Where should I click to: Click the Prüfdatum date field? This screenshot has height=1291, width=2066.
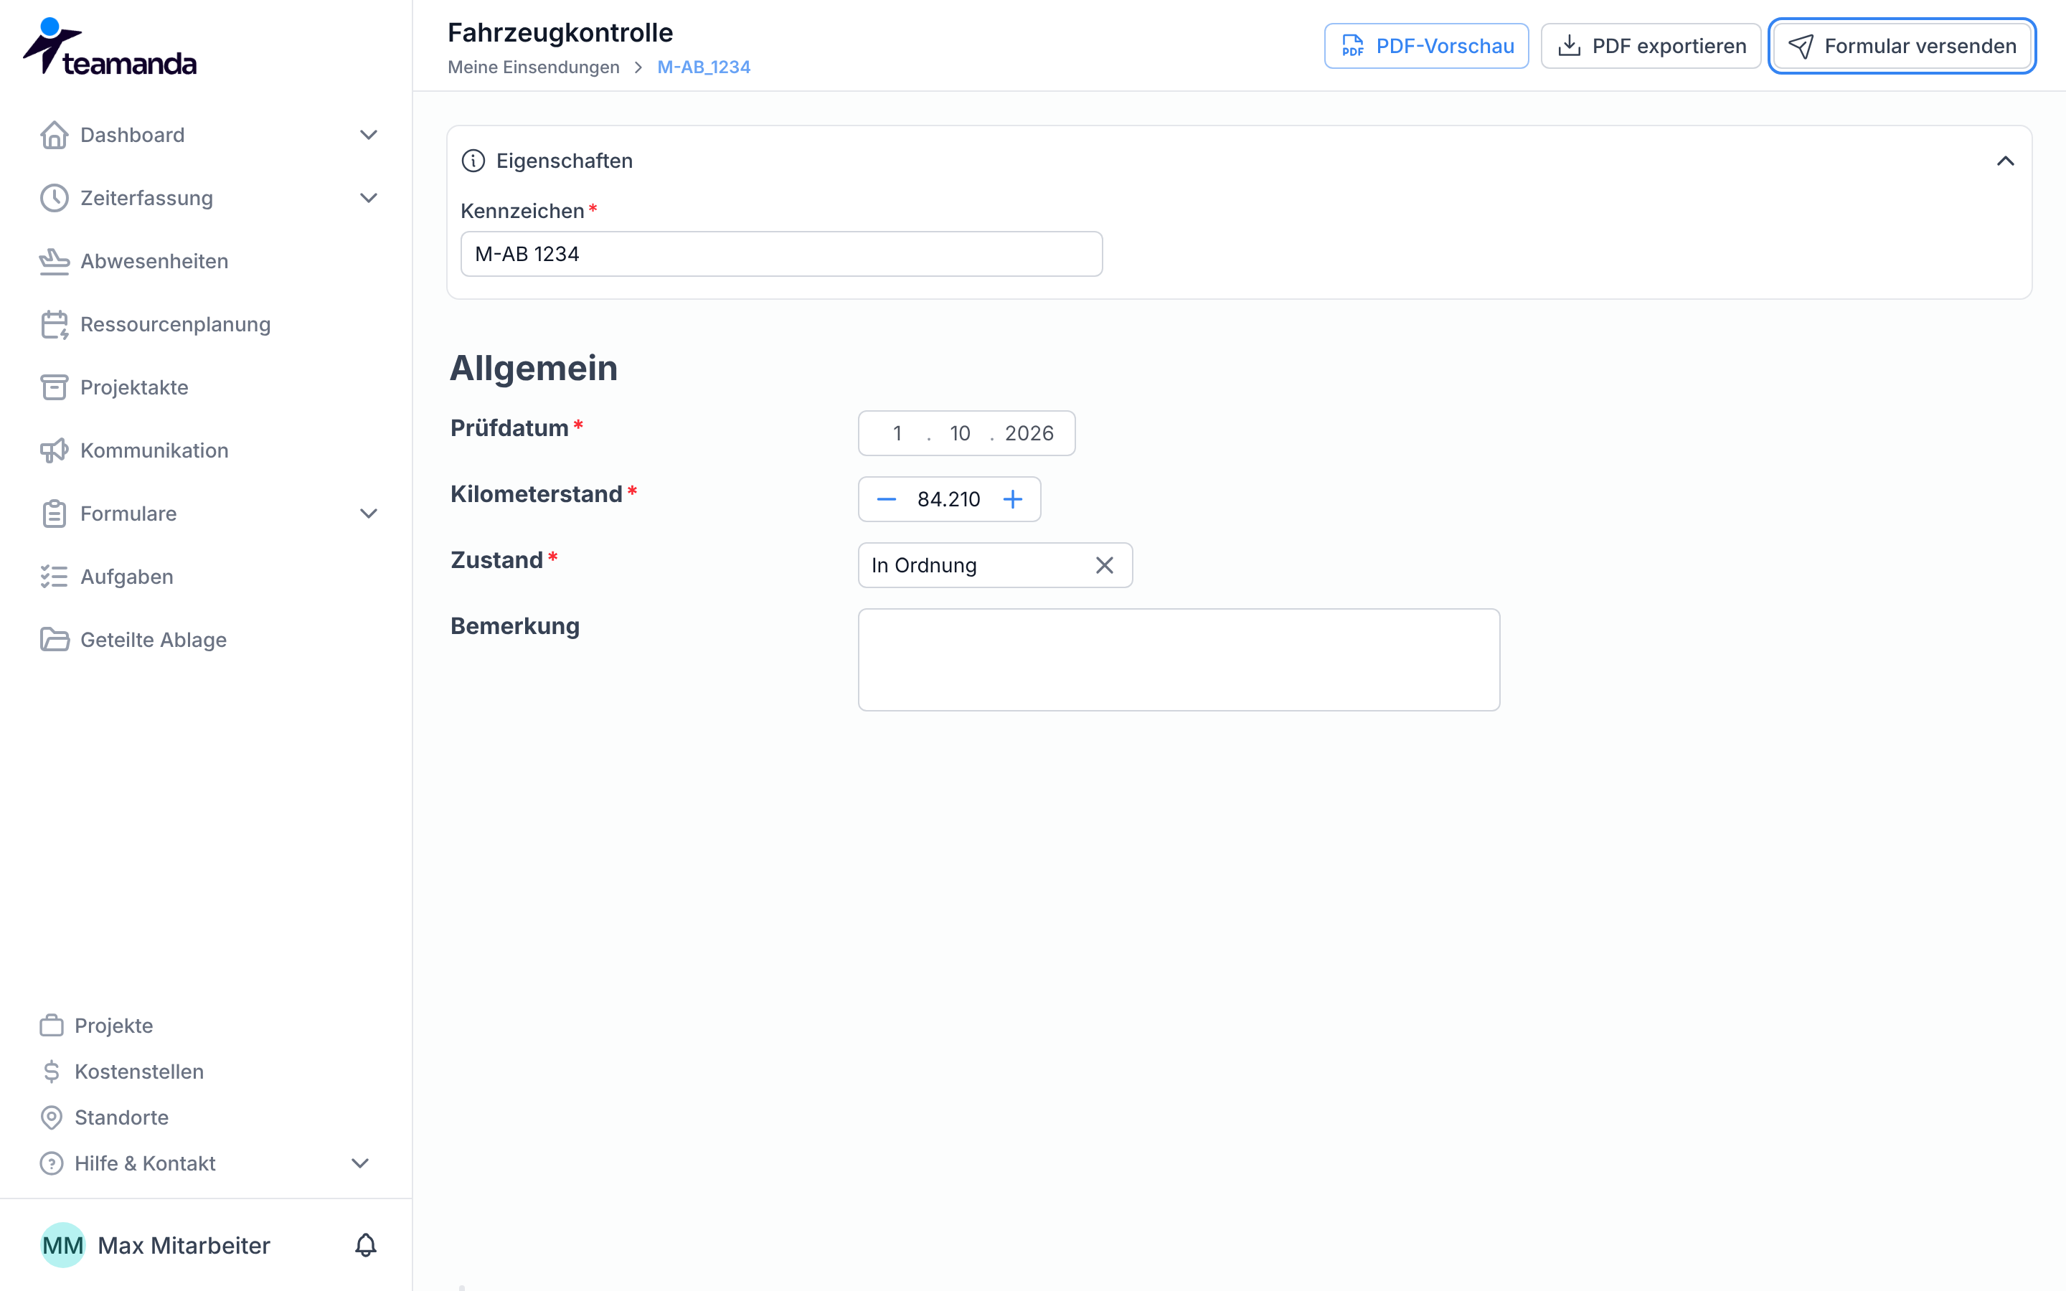(966, 434)
